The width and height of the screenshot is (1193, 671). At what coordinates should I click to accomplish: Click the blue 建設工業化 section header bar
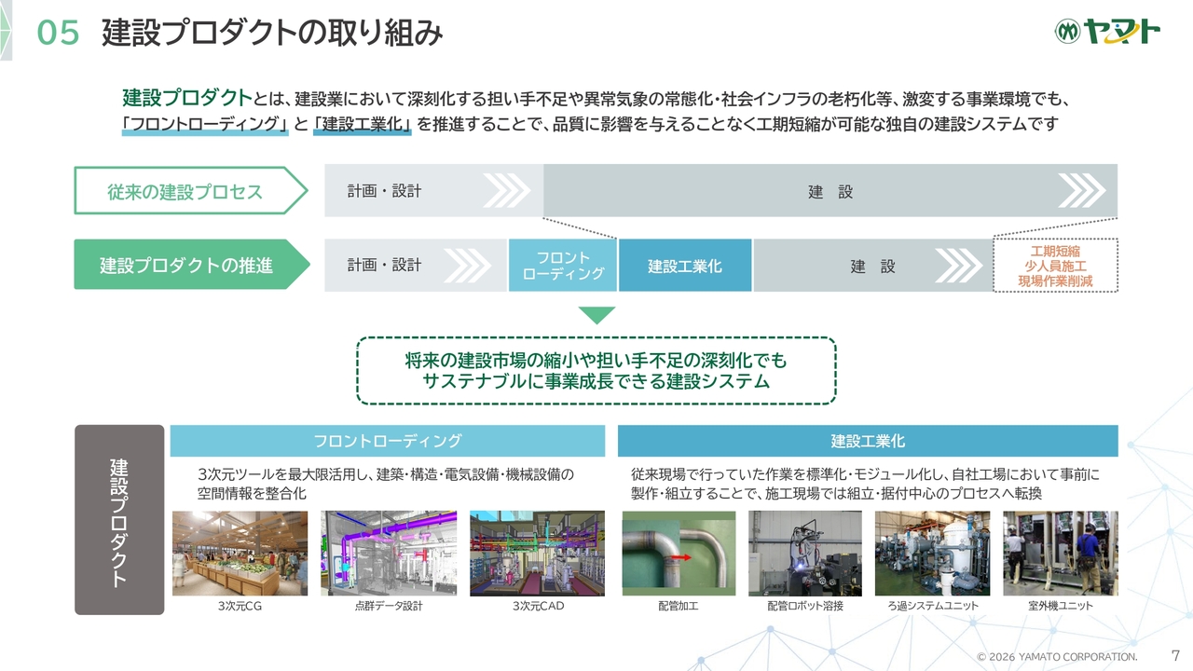pyautogui.click(x=868, y=441)
